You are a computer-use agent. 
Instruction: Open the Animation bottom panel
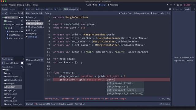pyautogui.click(x=80, y=104)
